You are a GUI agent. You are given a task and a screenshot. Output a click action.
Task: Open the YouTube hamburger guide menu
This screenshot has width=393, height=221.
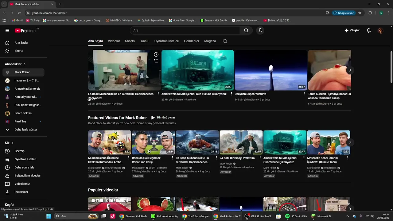[x=7, y=30]
